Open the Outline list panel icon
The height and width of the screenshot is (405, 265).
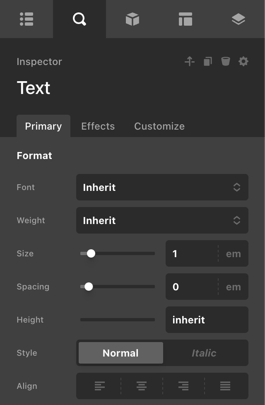pyautogui.click(x=26, y=19)
